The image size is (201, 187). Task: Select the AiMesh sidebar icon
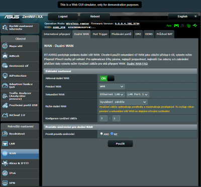[5, 56]
